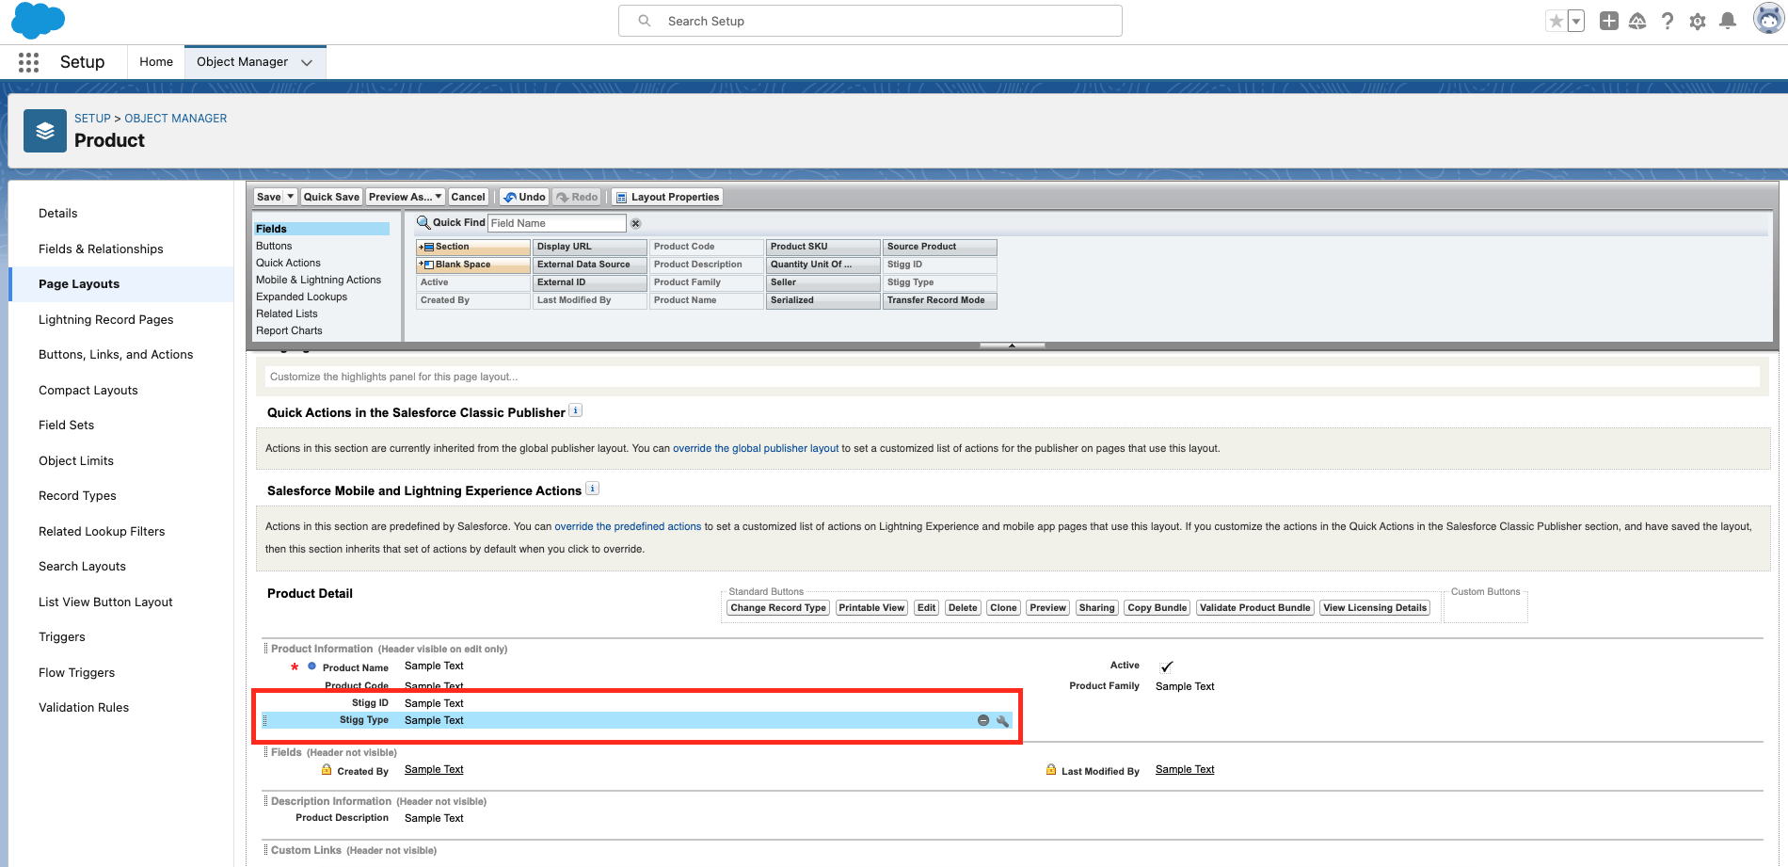Save the page layout
The width and height of the screenshot is (1788, 867).
tap(269, 197)
